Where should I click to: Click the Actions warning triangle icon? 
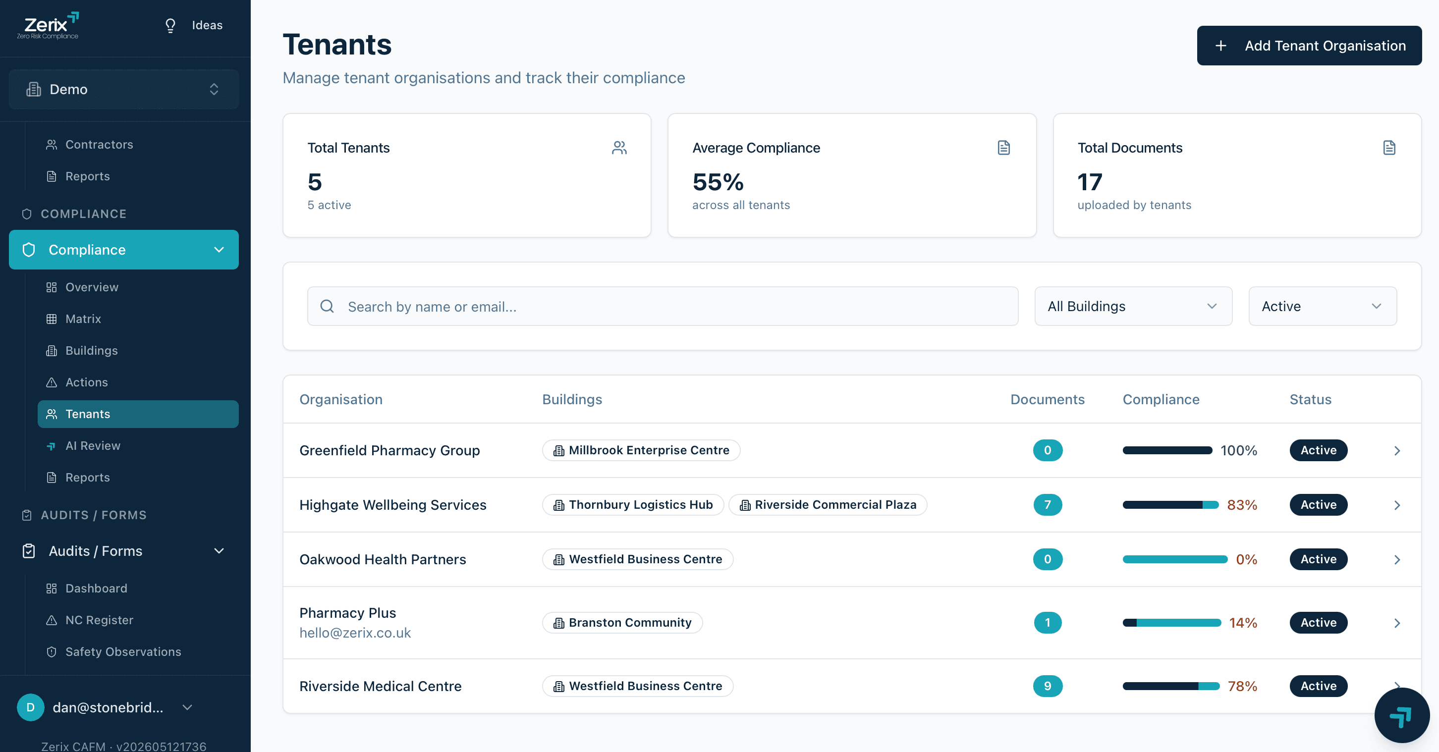coord(52,382)
